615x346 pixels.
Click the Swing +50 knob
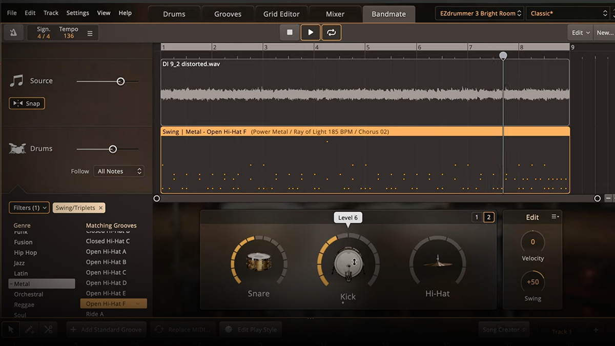pyautogui.click(x=533, y=282)
